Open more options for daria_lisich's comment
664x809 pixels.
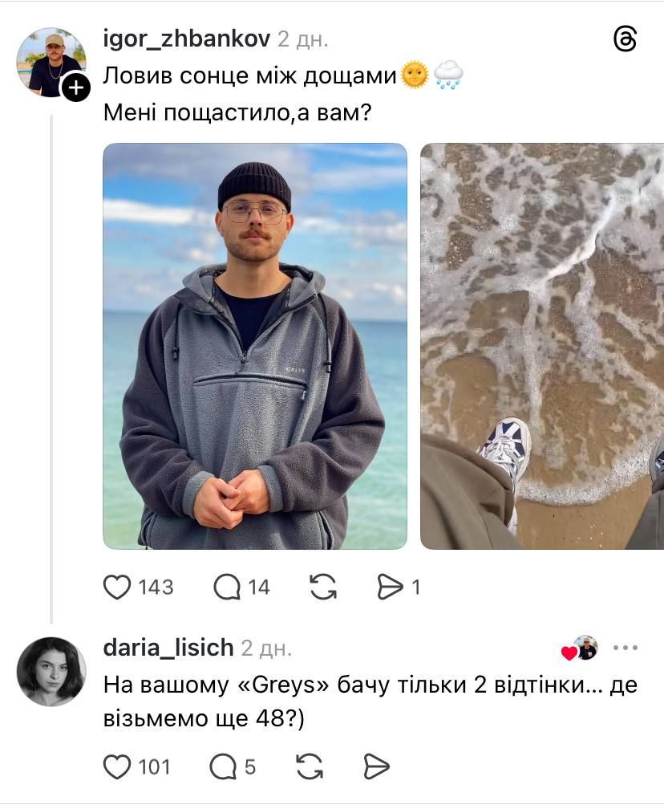[x=626, y=648]
